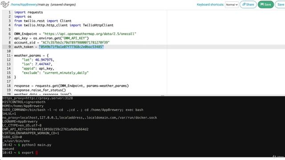The height and width of the screenshot is (160, 285).
Task: Click the 'queued' output line in console
Action: [x=8, y=149]
